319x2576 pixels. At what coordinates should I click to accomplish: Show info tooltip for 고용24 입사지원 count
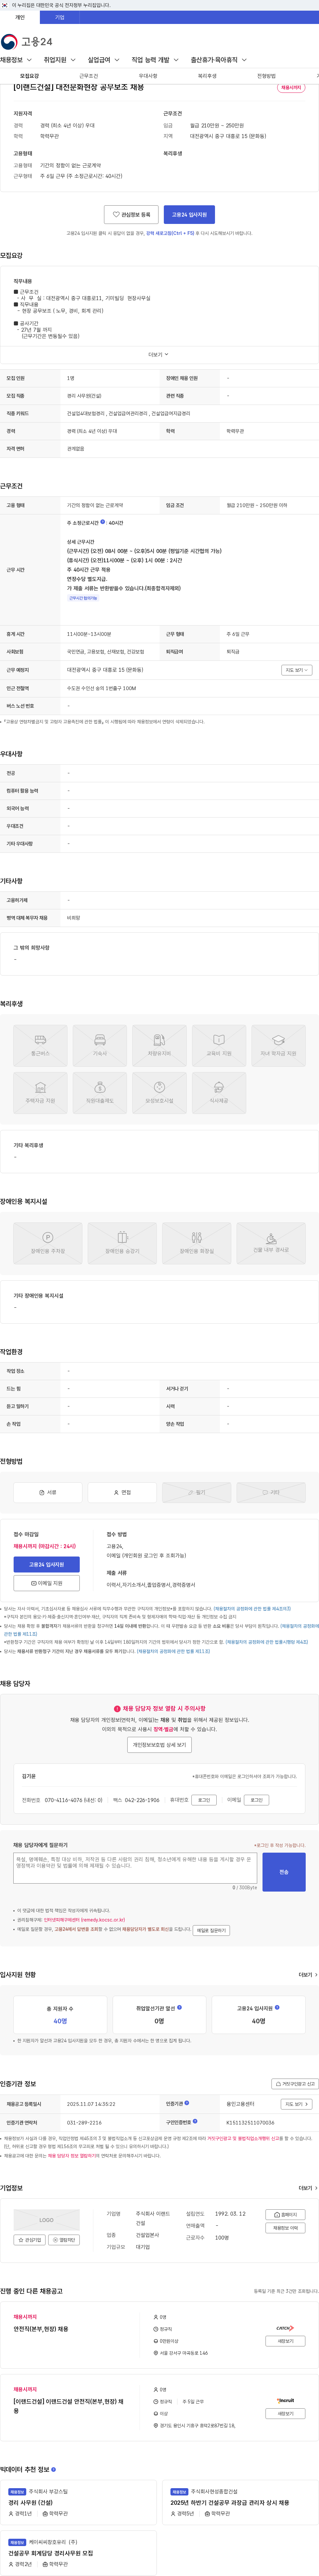point(277,2007)
